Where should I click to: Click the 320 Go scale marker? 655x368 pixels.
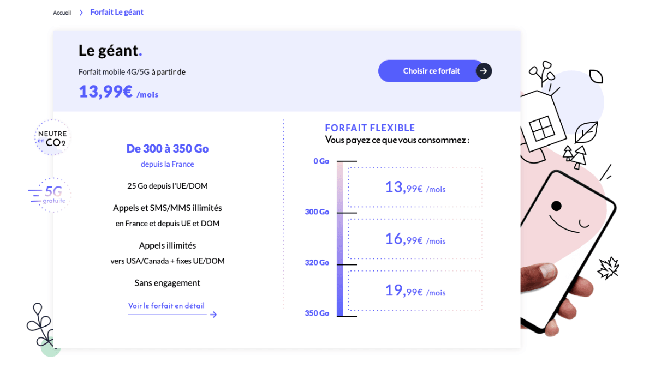tap(317, 263)
